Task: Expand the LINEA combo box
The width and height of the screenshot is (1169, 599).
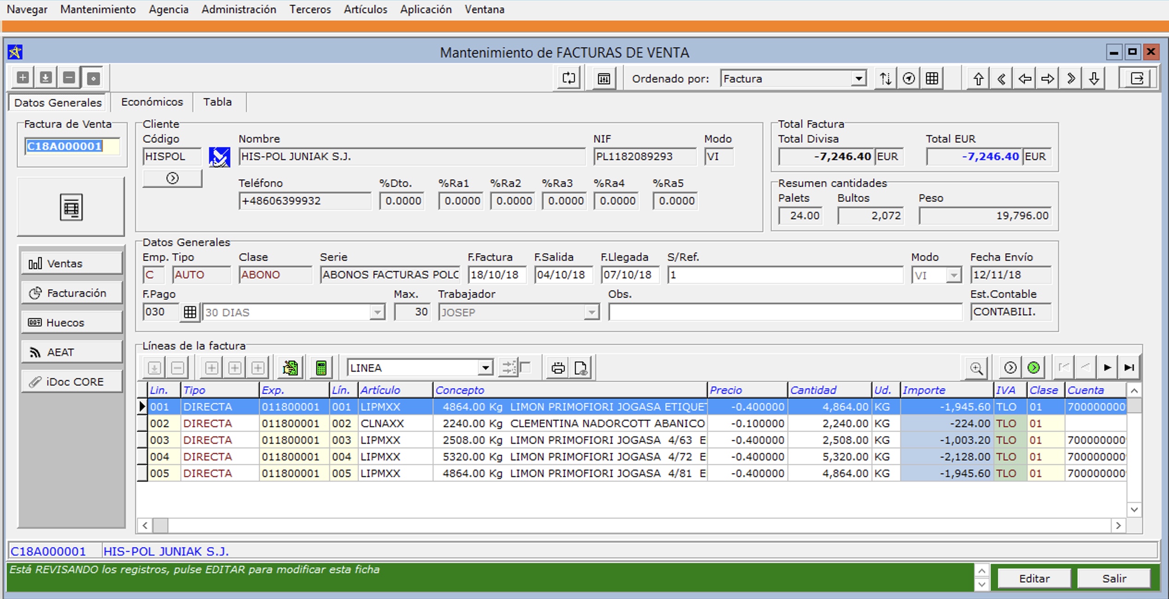Action: (485, 368)
